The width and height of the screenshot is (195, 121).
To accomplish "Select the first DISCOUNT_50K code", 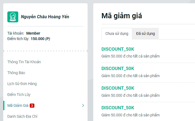I will (x=118, y=49).
